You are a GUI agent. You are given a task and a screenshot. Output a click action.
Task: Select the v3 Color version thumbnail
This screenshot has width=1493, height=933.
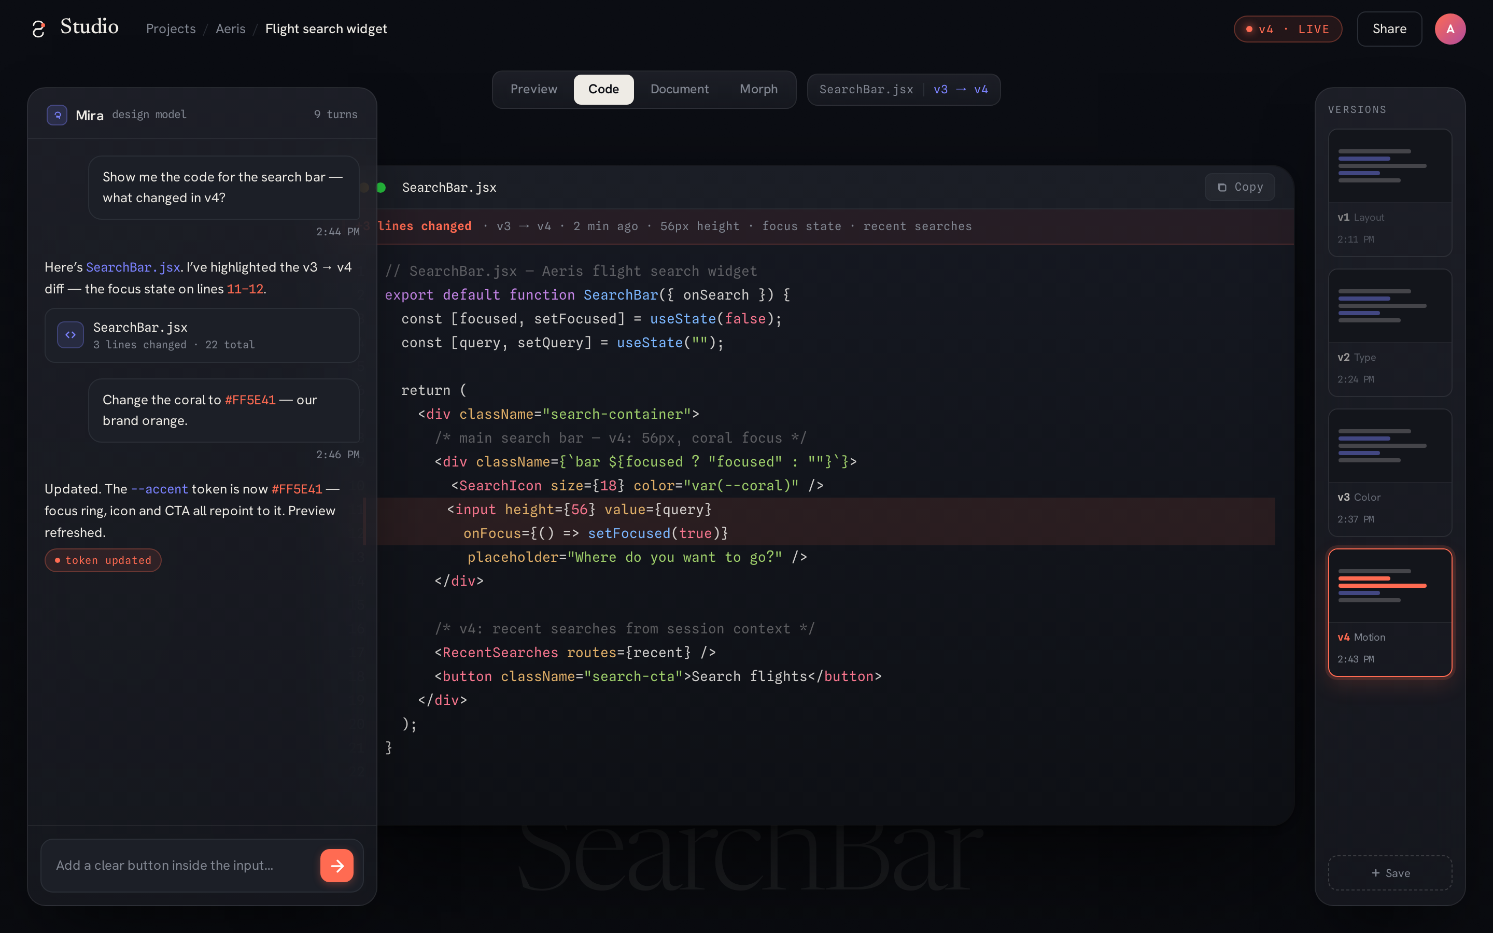pos(1389,473)
